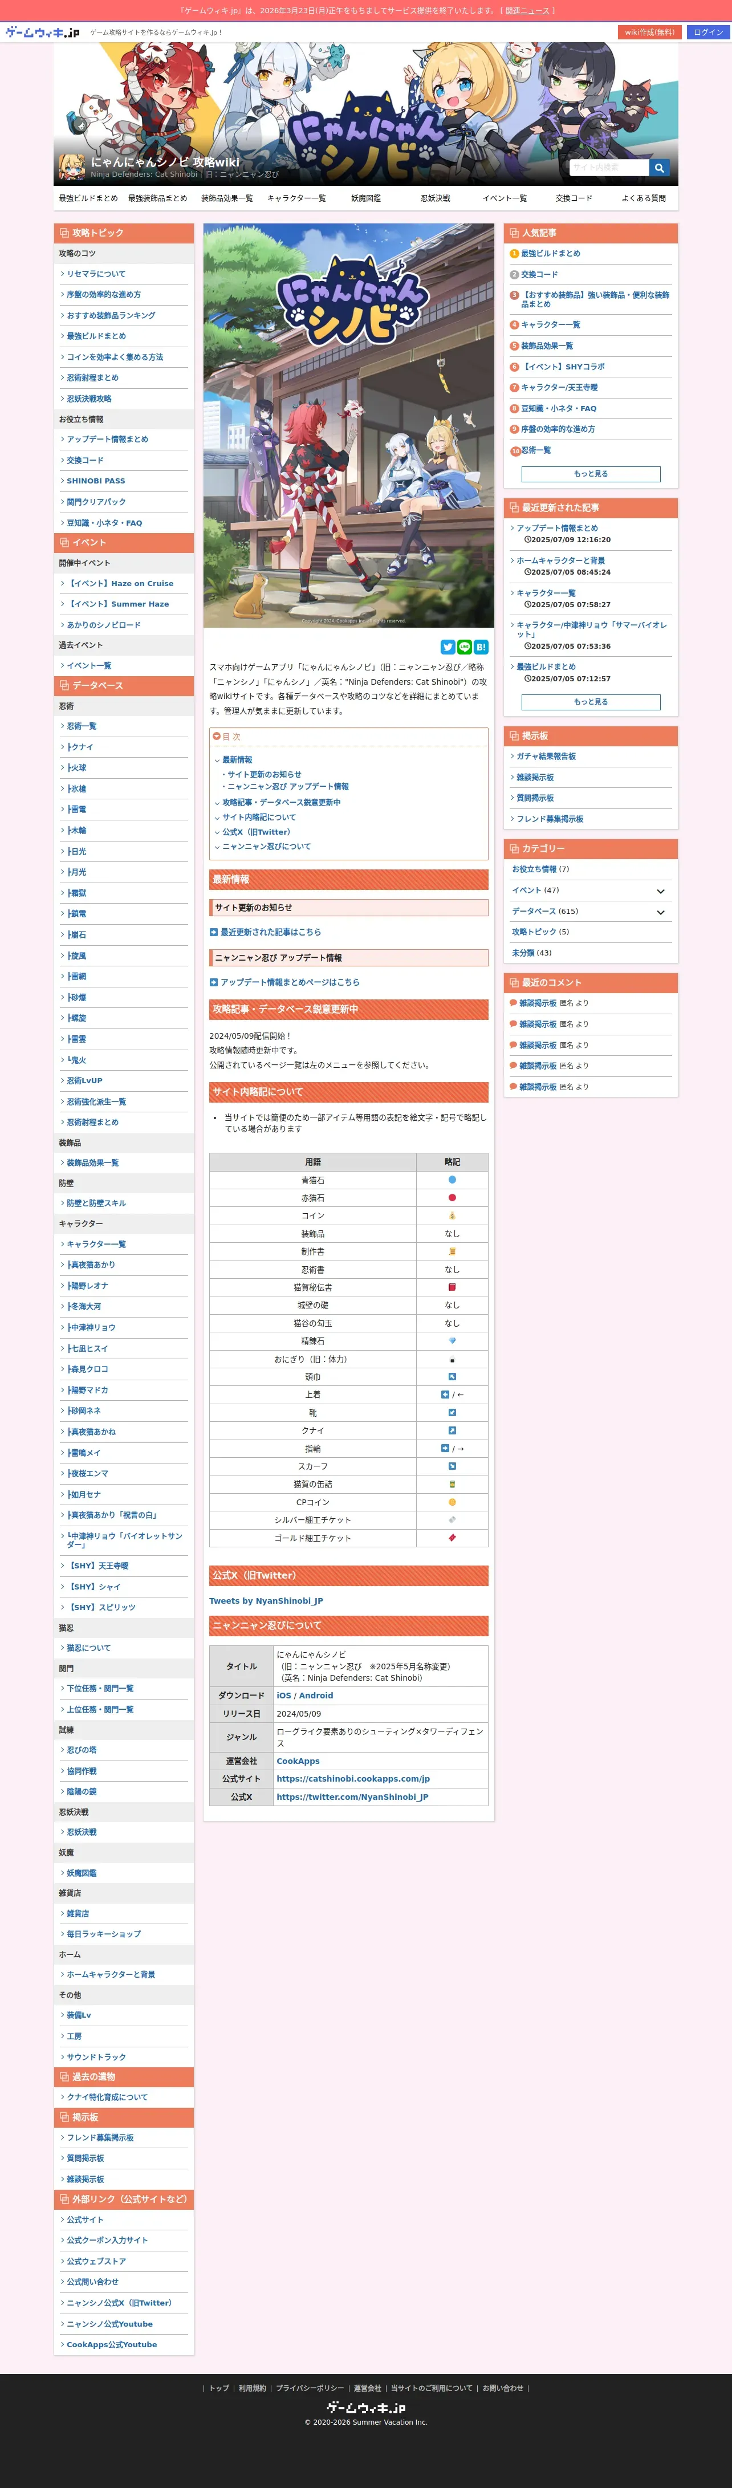This screenshot has width=732, height=2488.
Task: Open the 関連ニュース link in top notice
Action: click(527, 11)
